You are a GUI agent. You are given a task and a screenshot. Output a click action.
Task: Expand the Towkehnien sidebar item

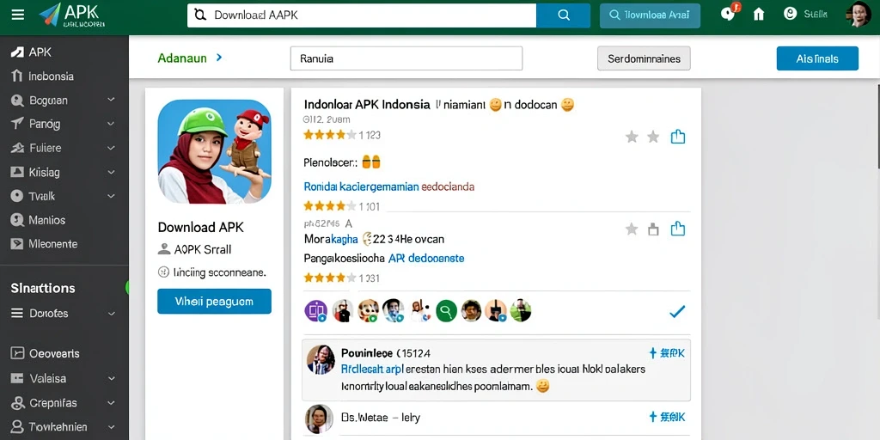click(x=111, y=426)
